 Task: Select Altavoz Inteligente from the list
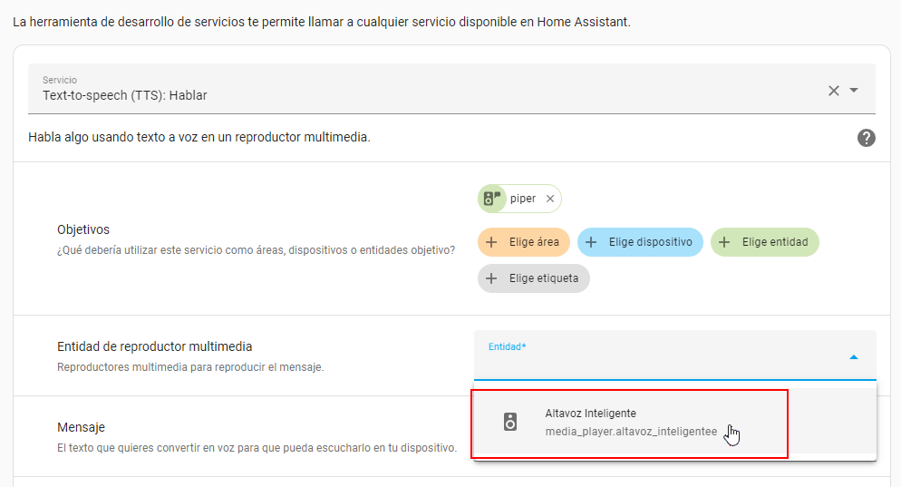[x=590, y=414]
